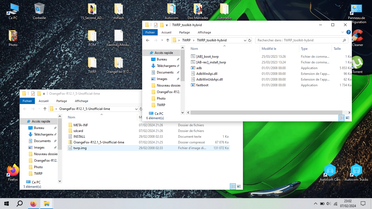Open the Ce PC desktop icon
The image size is (372, 209).
13,11
